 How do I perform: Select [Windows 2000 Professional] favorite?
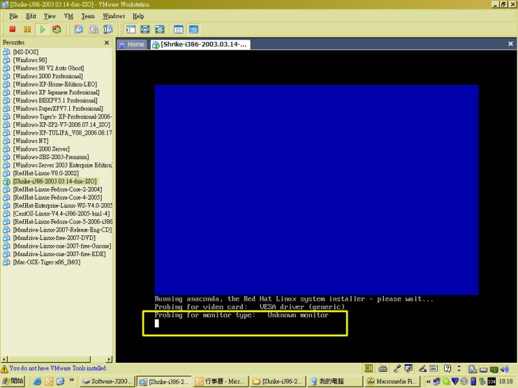click(48, 76)
